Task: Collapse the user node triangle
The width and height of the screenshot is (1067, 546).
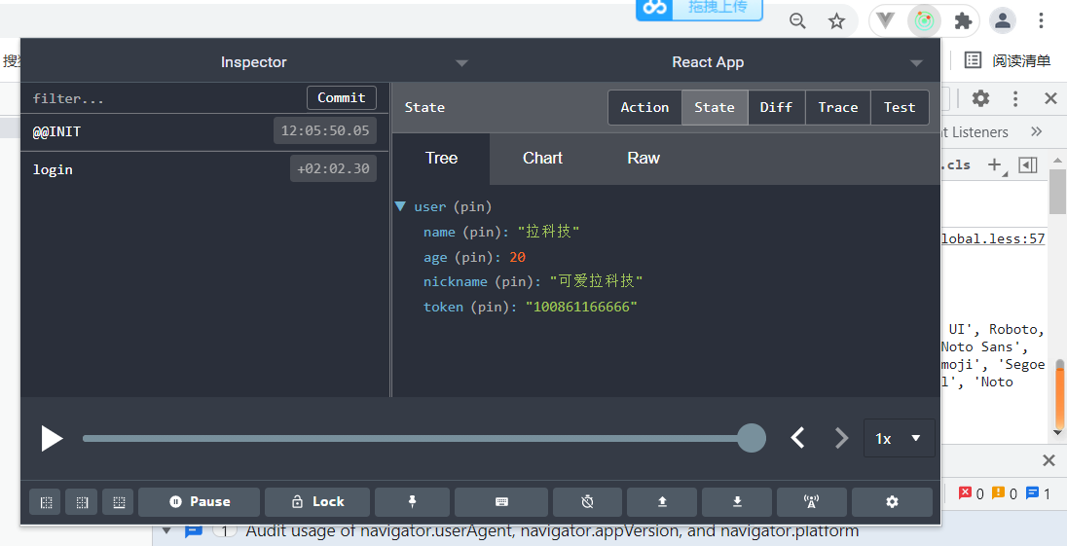Action: (401, 206)
